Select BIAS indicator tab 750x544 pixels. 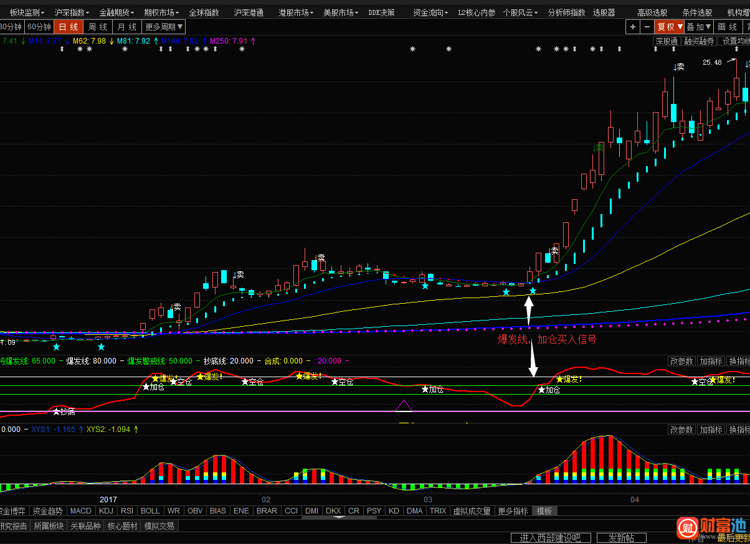coord(218,511)
